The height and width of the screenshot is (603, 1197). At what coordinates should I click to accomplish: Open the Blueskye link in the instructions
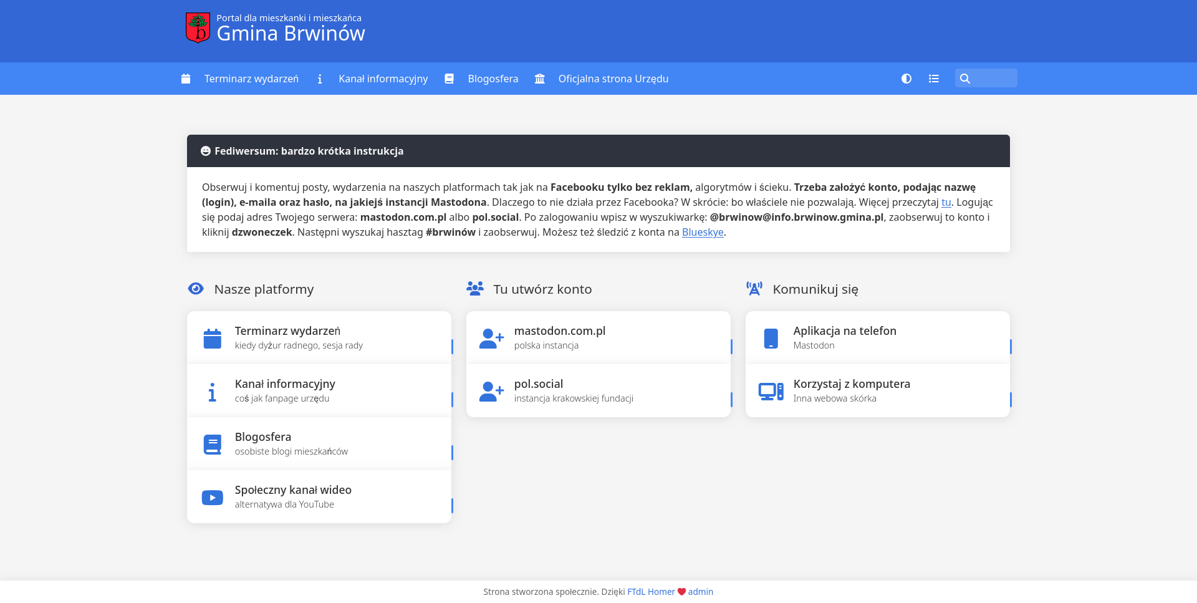click(703, 232)
